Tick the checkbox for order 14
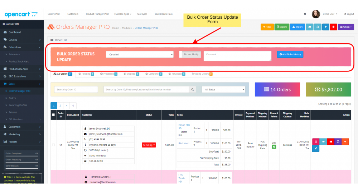Viewport: 358px width, 192px height. pyautogui.click(x=53, y=145)
